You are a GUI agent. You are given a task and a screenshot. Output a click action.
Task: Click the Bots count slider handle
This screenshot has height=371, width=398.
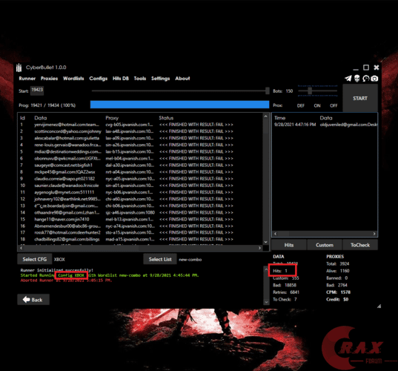click(x=310, y=91)
